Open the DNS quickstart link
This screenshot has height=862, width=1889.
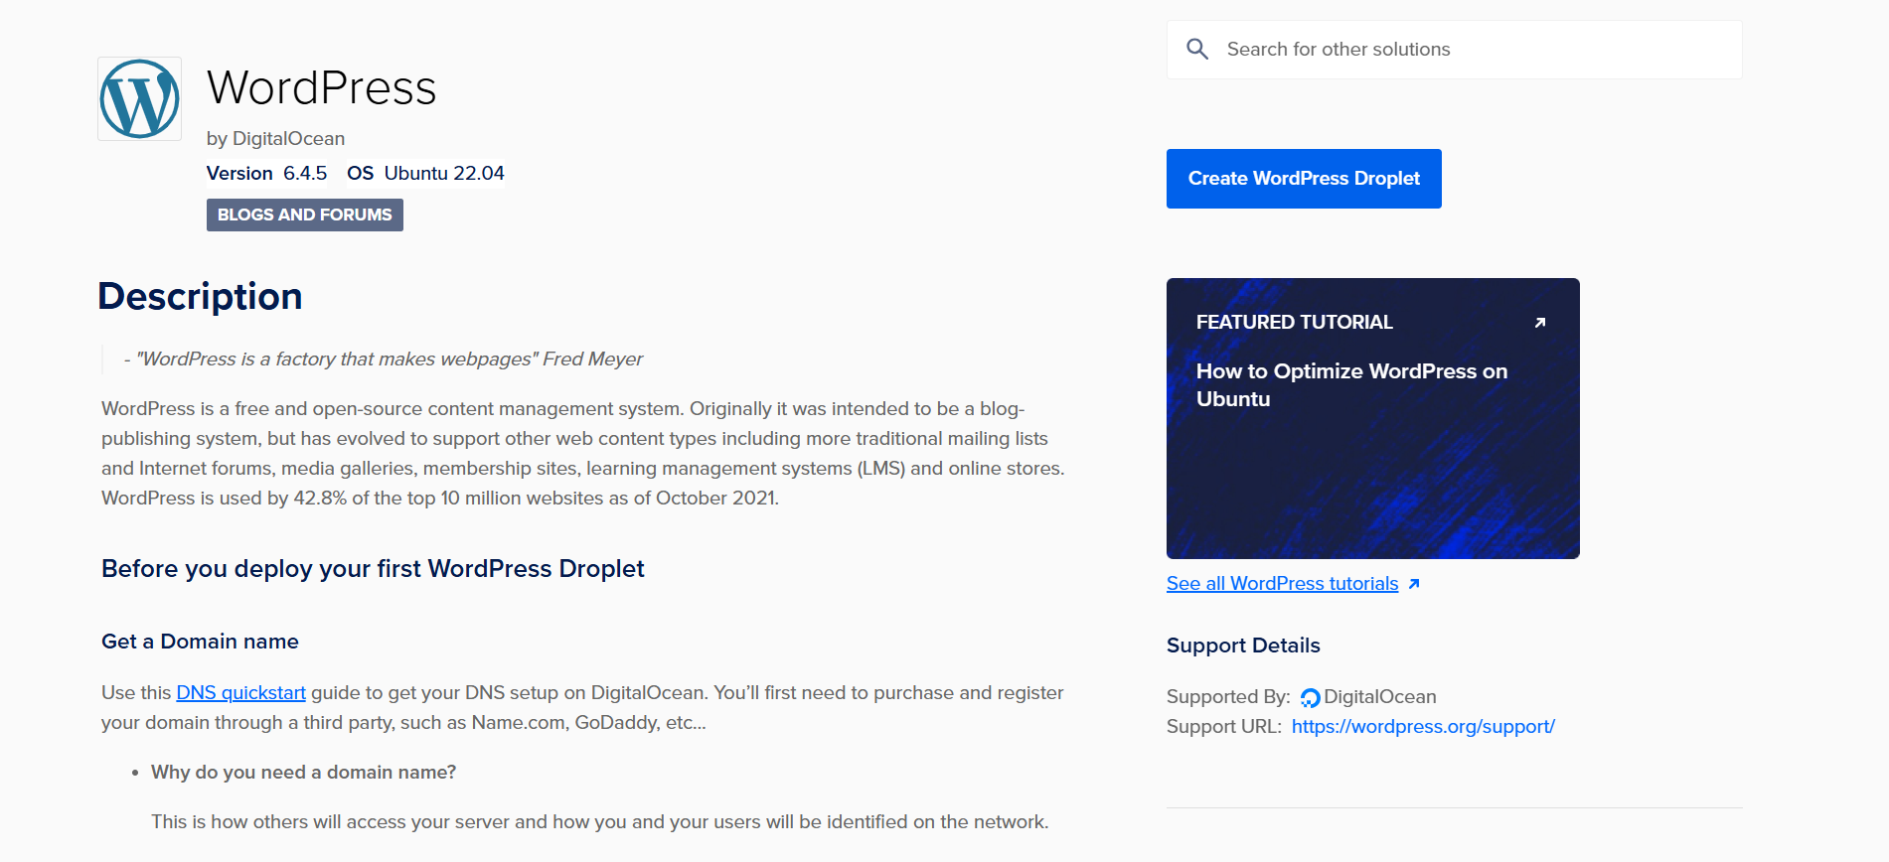tap(240, 692)
